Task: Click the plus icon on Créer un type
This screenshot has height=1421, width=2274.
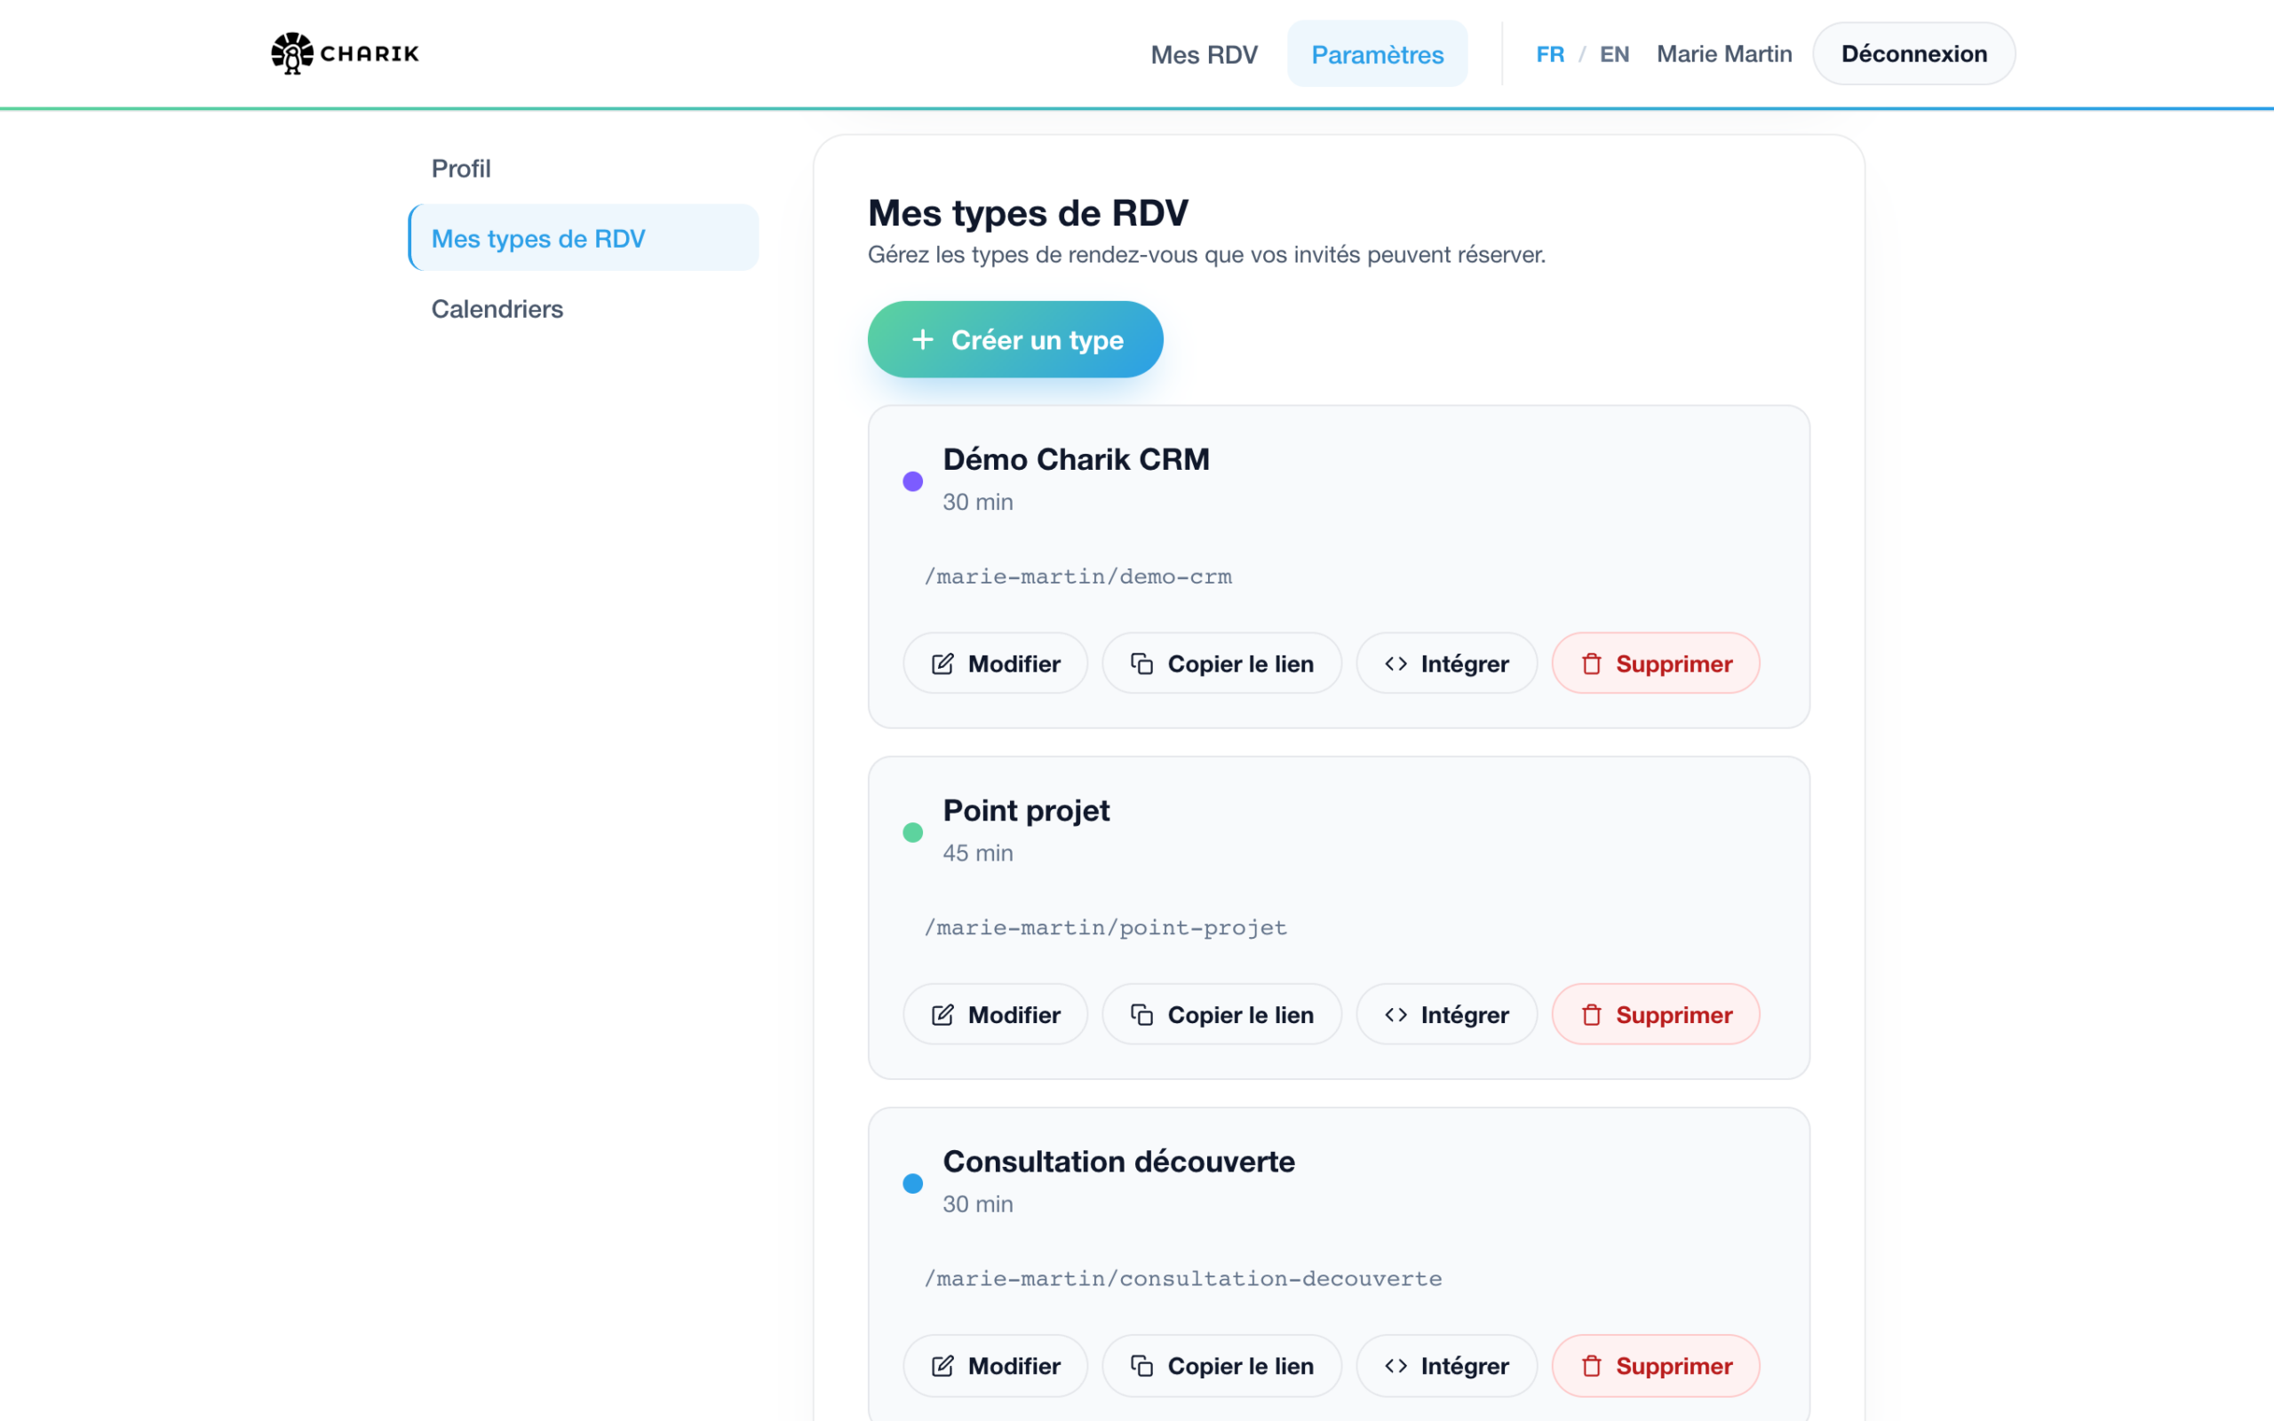Action: coord(923,339)
